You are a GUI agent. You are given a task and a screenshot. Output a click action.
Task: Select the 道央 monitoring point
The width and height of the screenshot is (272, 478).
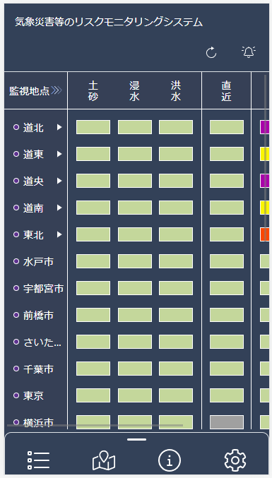point(29,181)
